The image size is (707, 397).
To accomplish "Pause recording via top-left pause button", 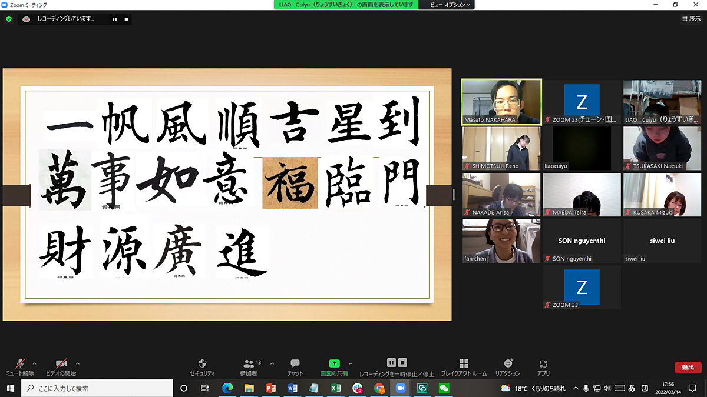I will pyautogui.click(x=114, y=19).
